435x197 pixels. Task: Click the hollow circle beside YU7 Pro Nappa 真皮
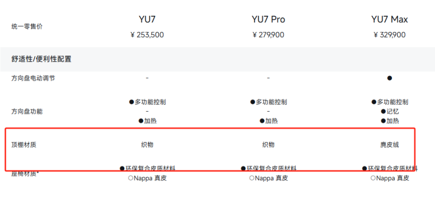252,178
